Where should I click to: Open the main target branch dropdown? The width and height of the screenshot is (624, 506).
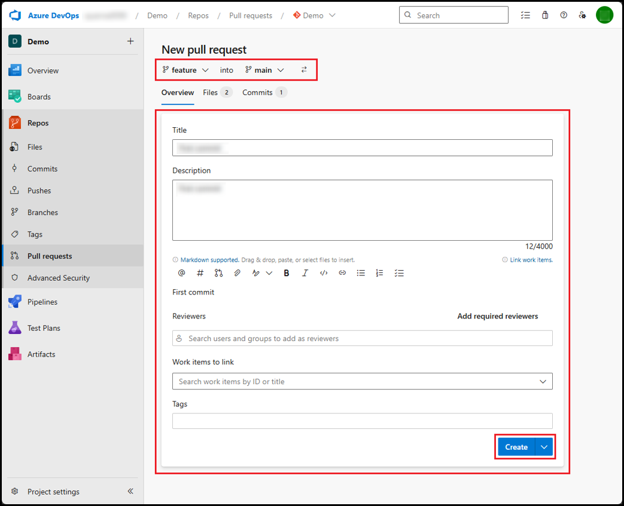(x=264, y=70)
